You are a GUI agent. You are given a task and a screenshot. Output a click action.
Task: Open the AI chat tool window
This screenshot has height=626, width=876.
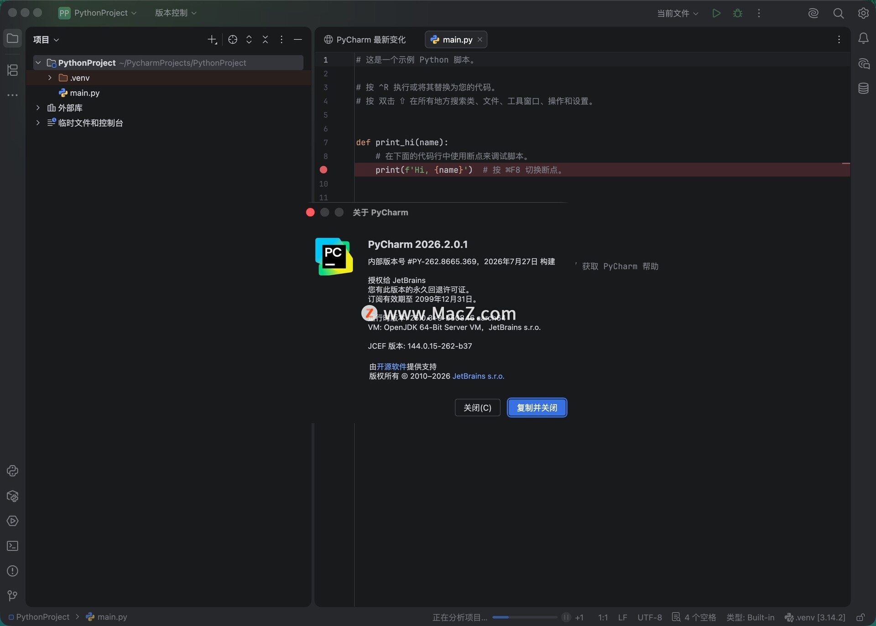(x=863, y=63)
